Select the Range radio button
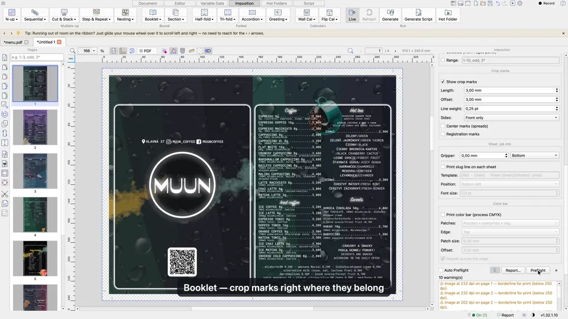Screen dimensions: 568x319 tap(443, 60)
